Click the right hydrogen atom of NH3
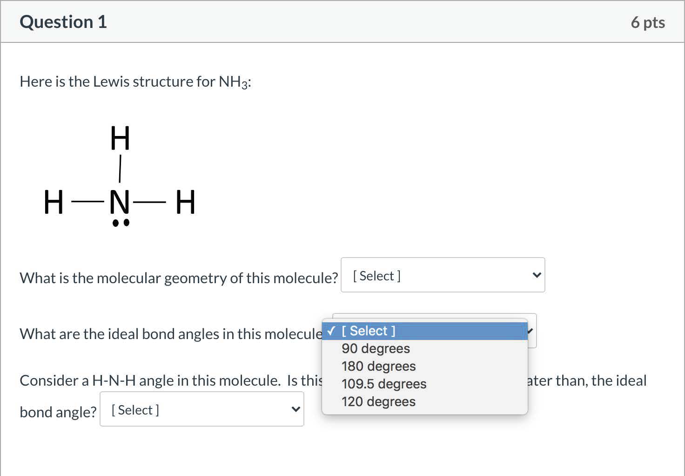The image size is (685, 476). (186, 202)
